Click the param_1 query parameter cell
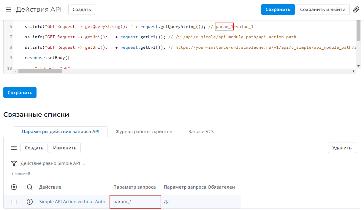Image resolution: width=364 pixels, height=210 pixels. [x=135, y=202]
